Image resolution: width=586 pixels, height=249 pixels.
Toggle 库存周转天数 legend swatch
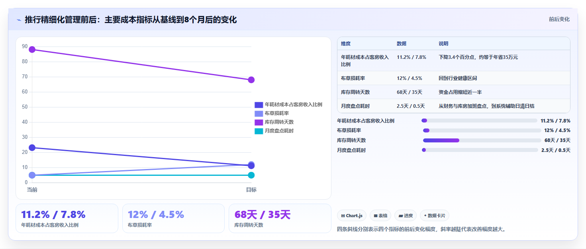click(259, 122)
